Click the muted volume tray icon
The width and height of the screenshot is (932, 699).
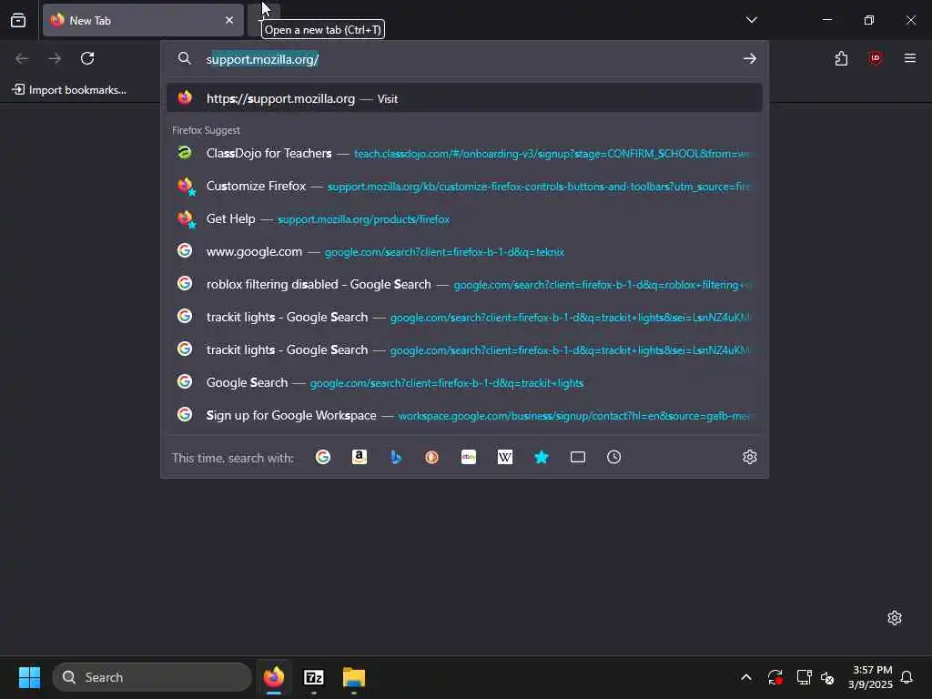[x=827, y=677]
